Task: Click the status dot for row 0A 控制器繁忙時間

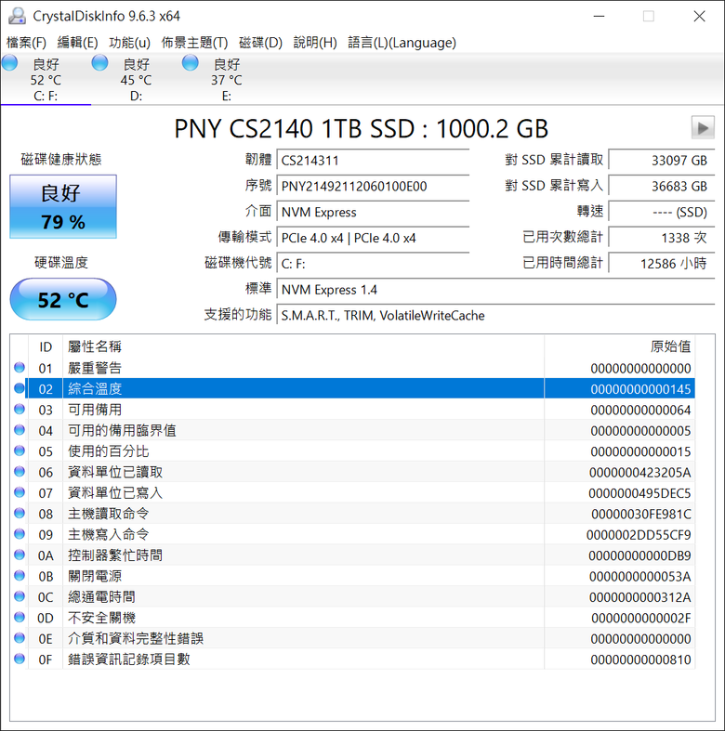Action: 20,555
